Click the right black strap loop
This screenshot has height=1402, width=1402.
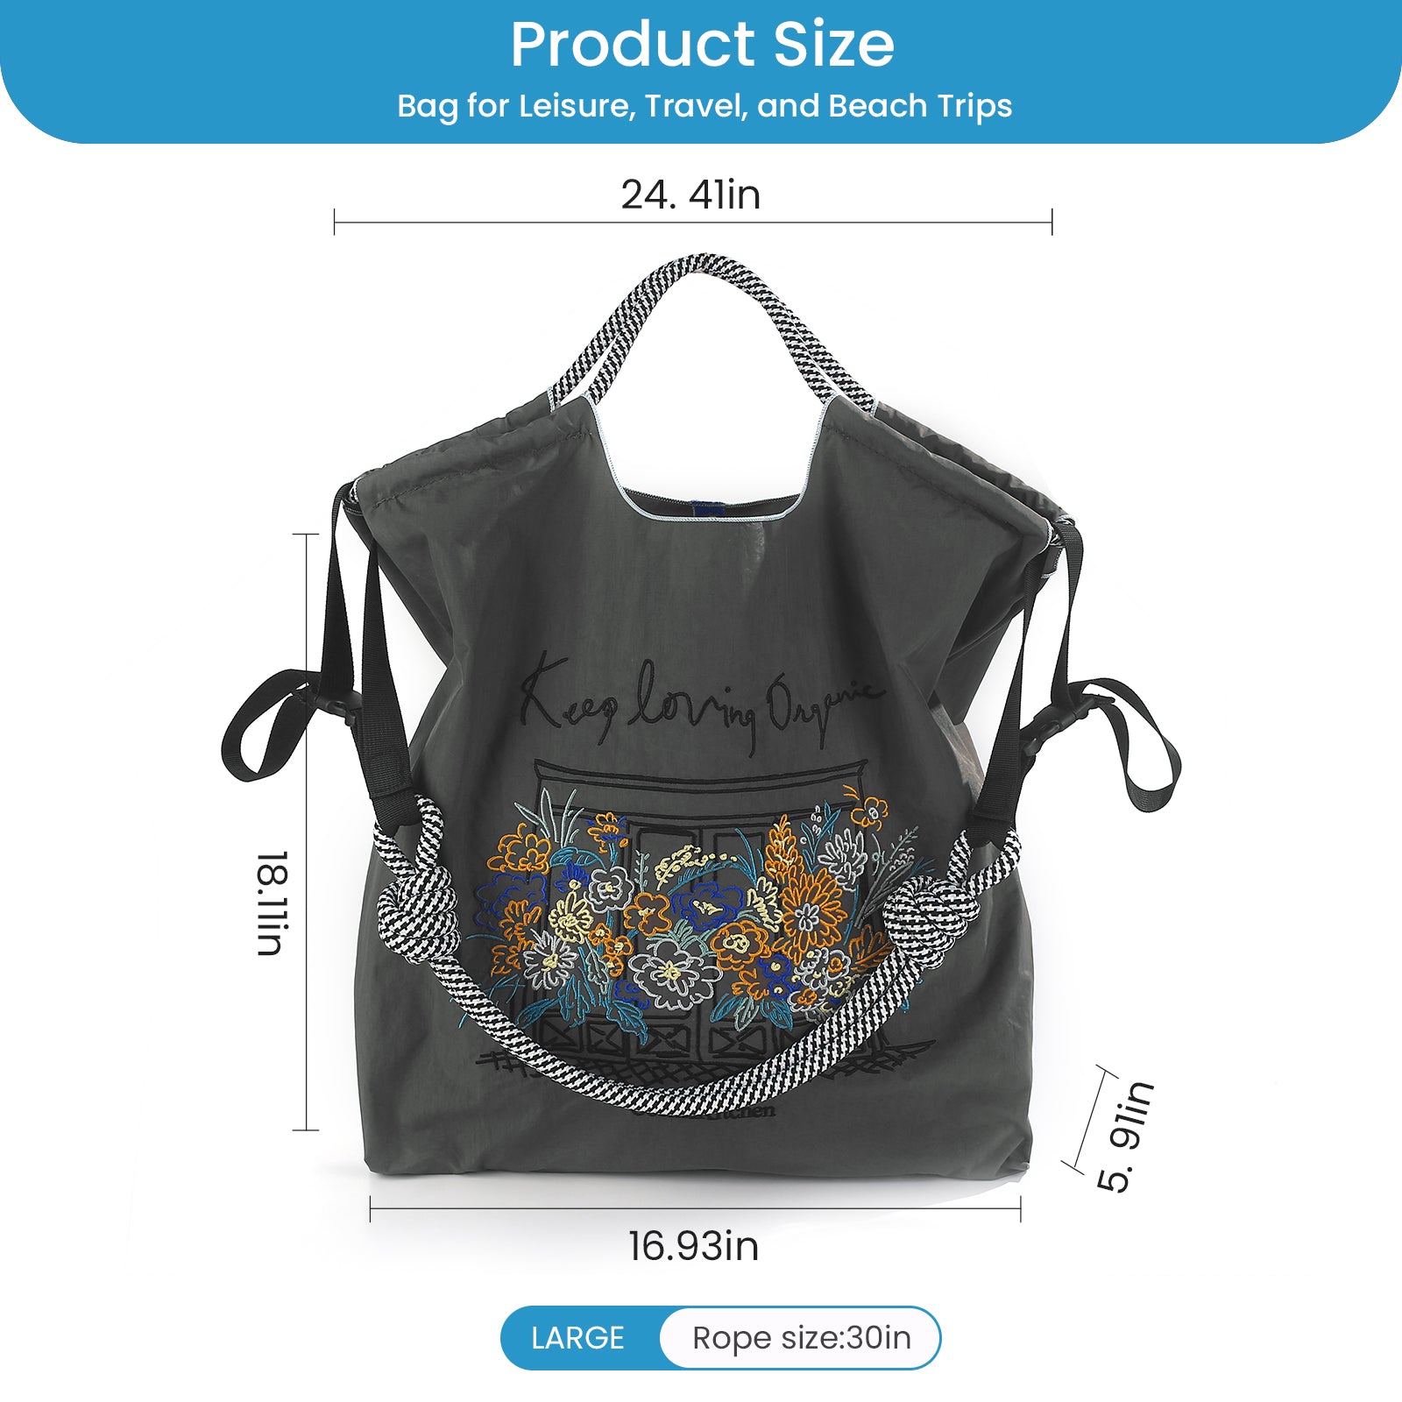pos(1129,741)
